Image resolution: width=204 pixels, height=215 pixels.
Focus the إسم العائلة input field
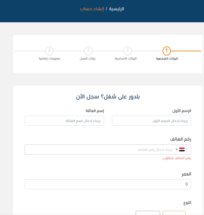64,121
